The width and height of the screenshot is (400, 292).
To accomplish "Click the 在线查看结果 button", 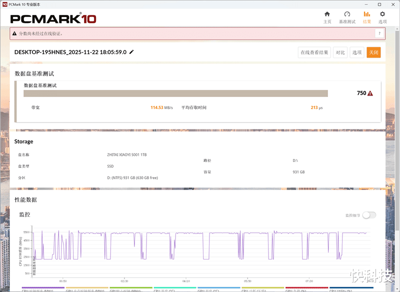I will (x=314, y=52).
